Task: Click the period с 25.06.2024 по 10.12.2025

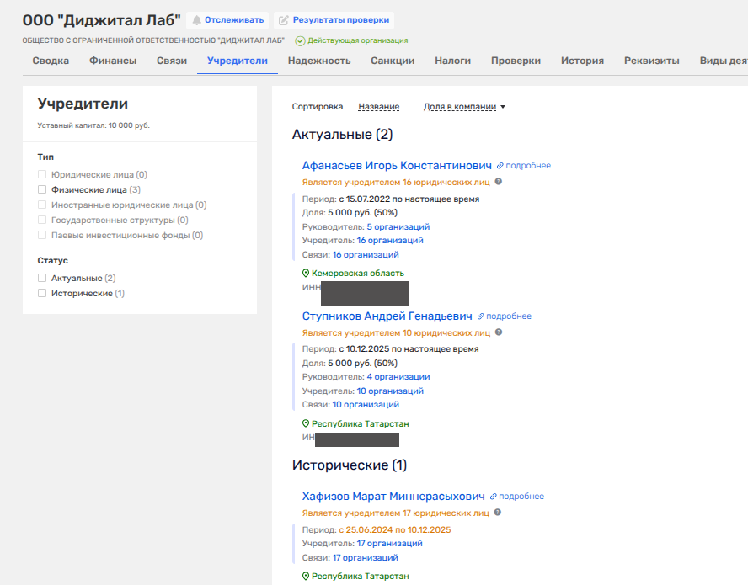Action: click(x=395, y=529)
